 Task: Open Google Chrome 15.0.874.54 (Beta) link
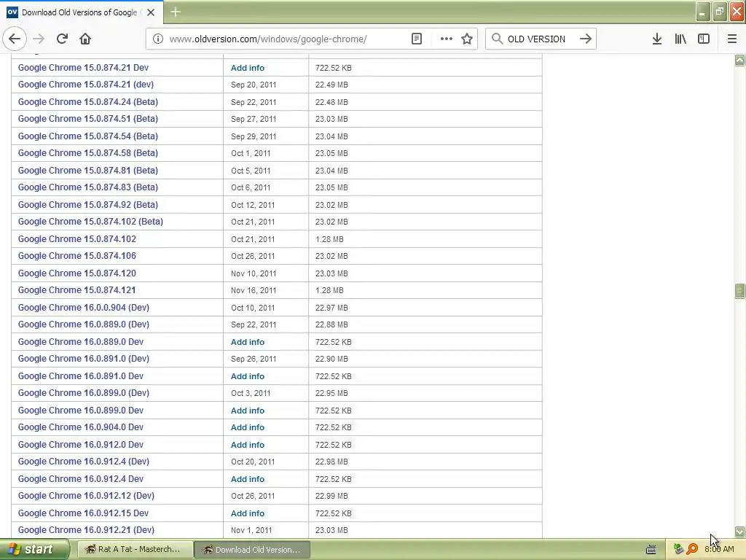(88, 136)
